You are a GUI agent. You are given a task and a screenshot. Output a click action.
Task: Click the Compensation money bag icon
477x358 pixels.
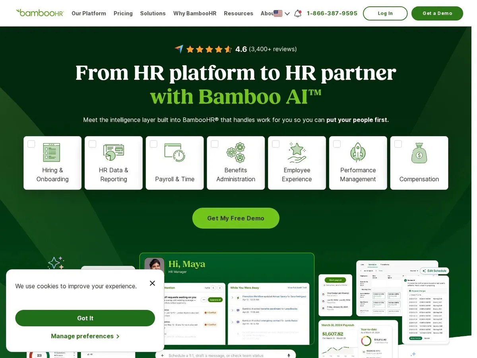tap(419, 153)
